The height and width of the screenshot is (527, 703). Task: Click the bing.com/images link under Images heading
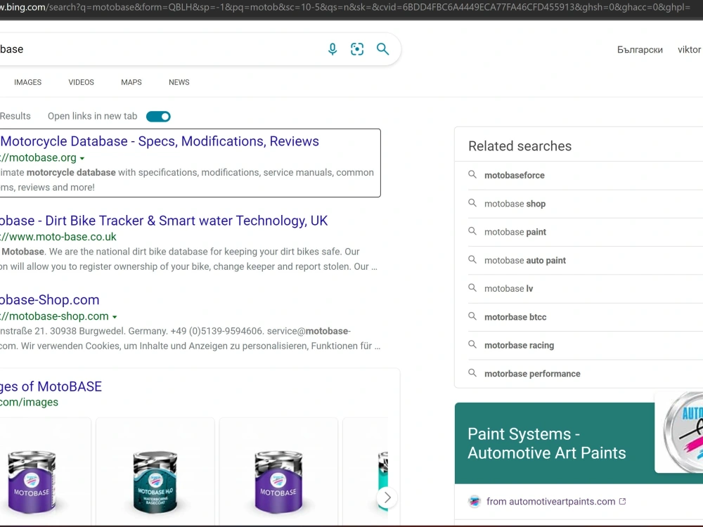(29, 403)
